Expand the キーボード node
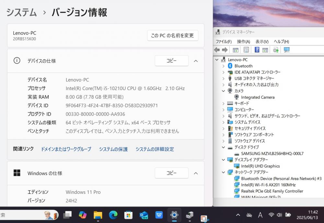 223,103
